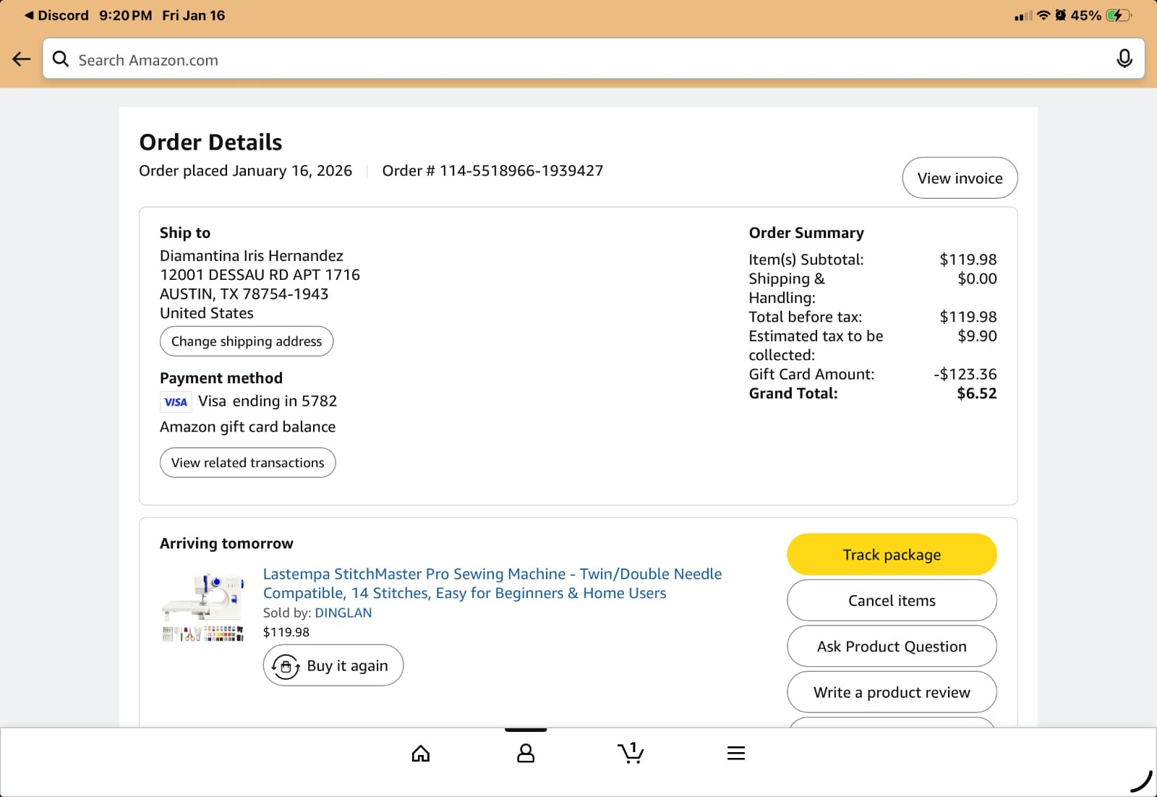
Task: Click Ask Product Question button
Action: pos(892,647)
